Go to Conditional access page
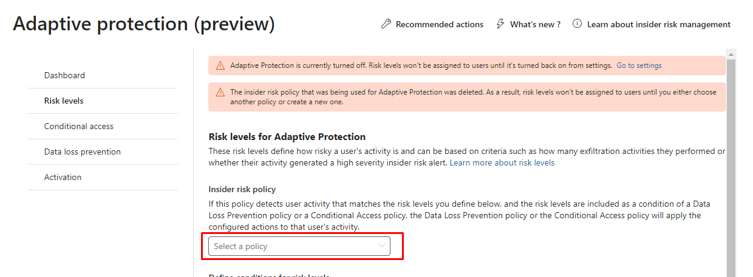 (x=79, y=127)
